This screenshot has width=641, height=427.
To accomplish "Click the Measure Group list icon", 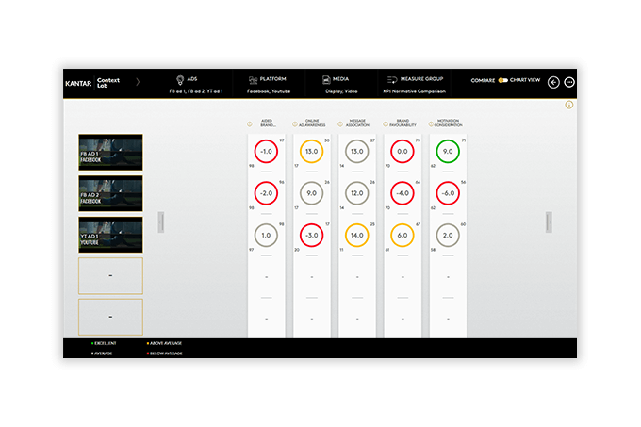I will (390, 80).
